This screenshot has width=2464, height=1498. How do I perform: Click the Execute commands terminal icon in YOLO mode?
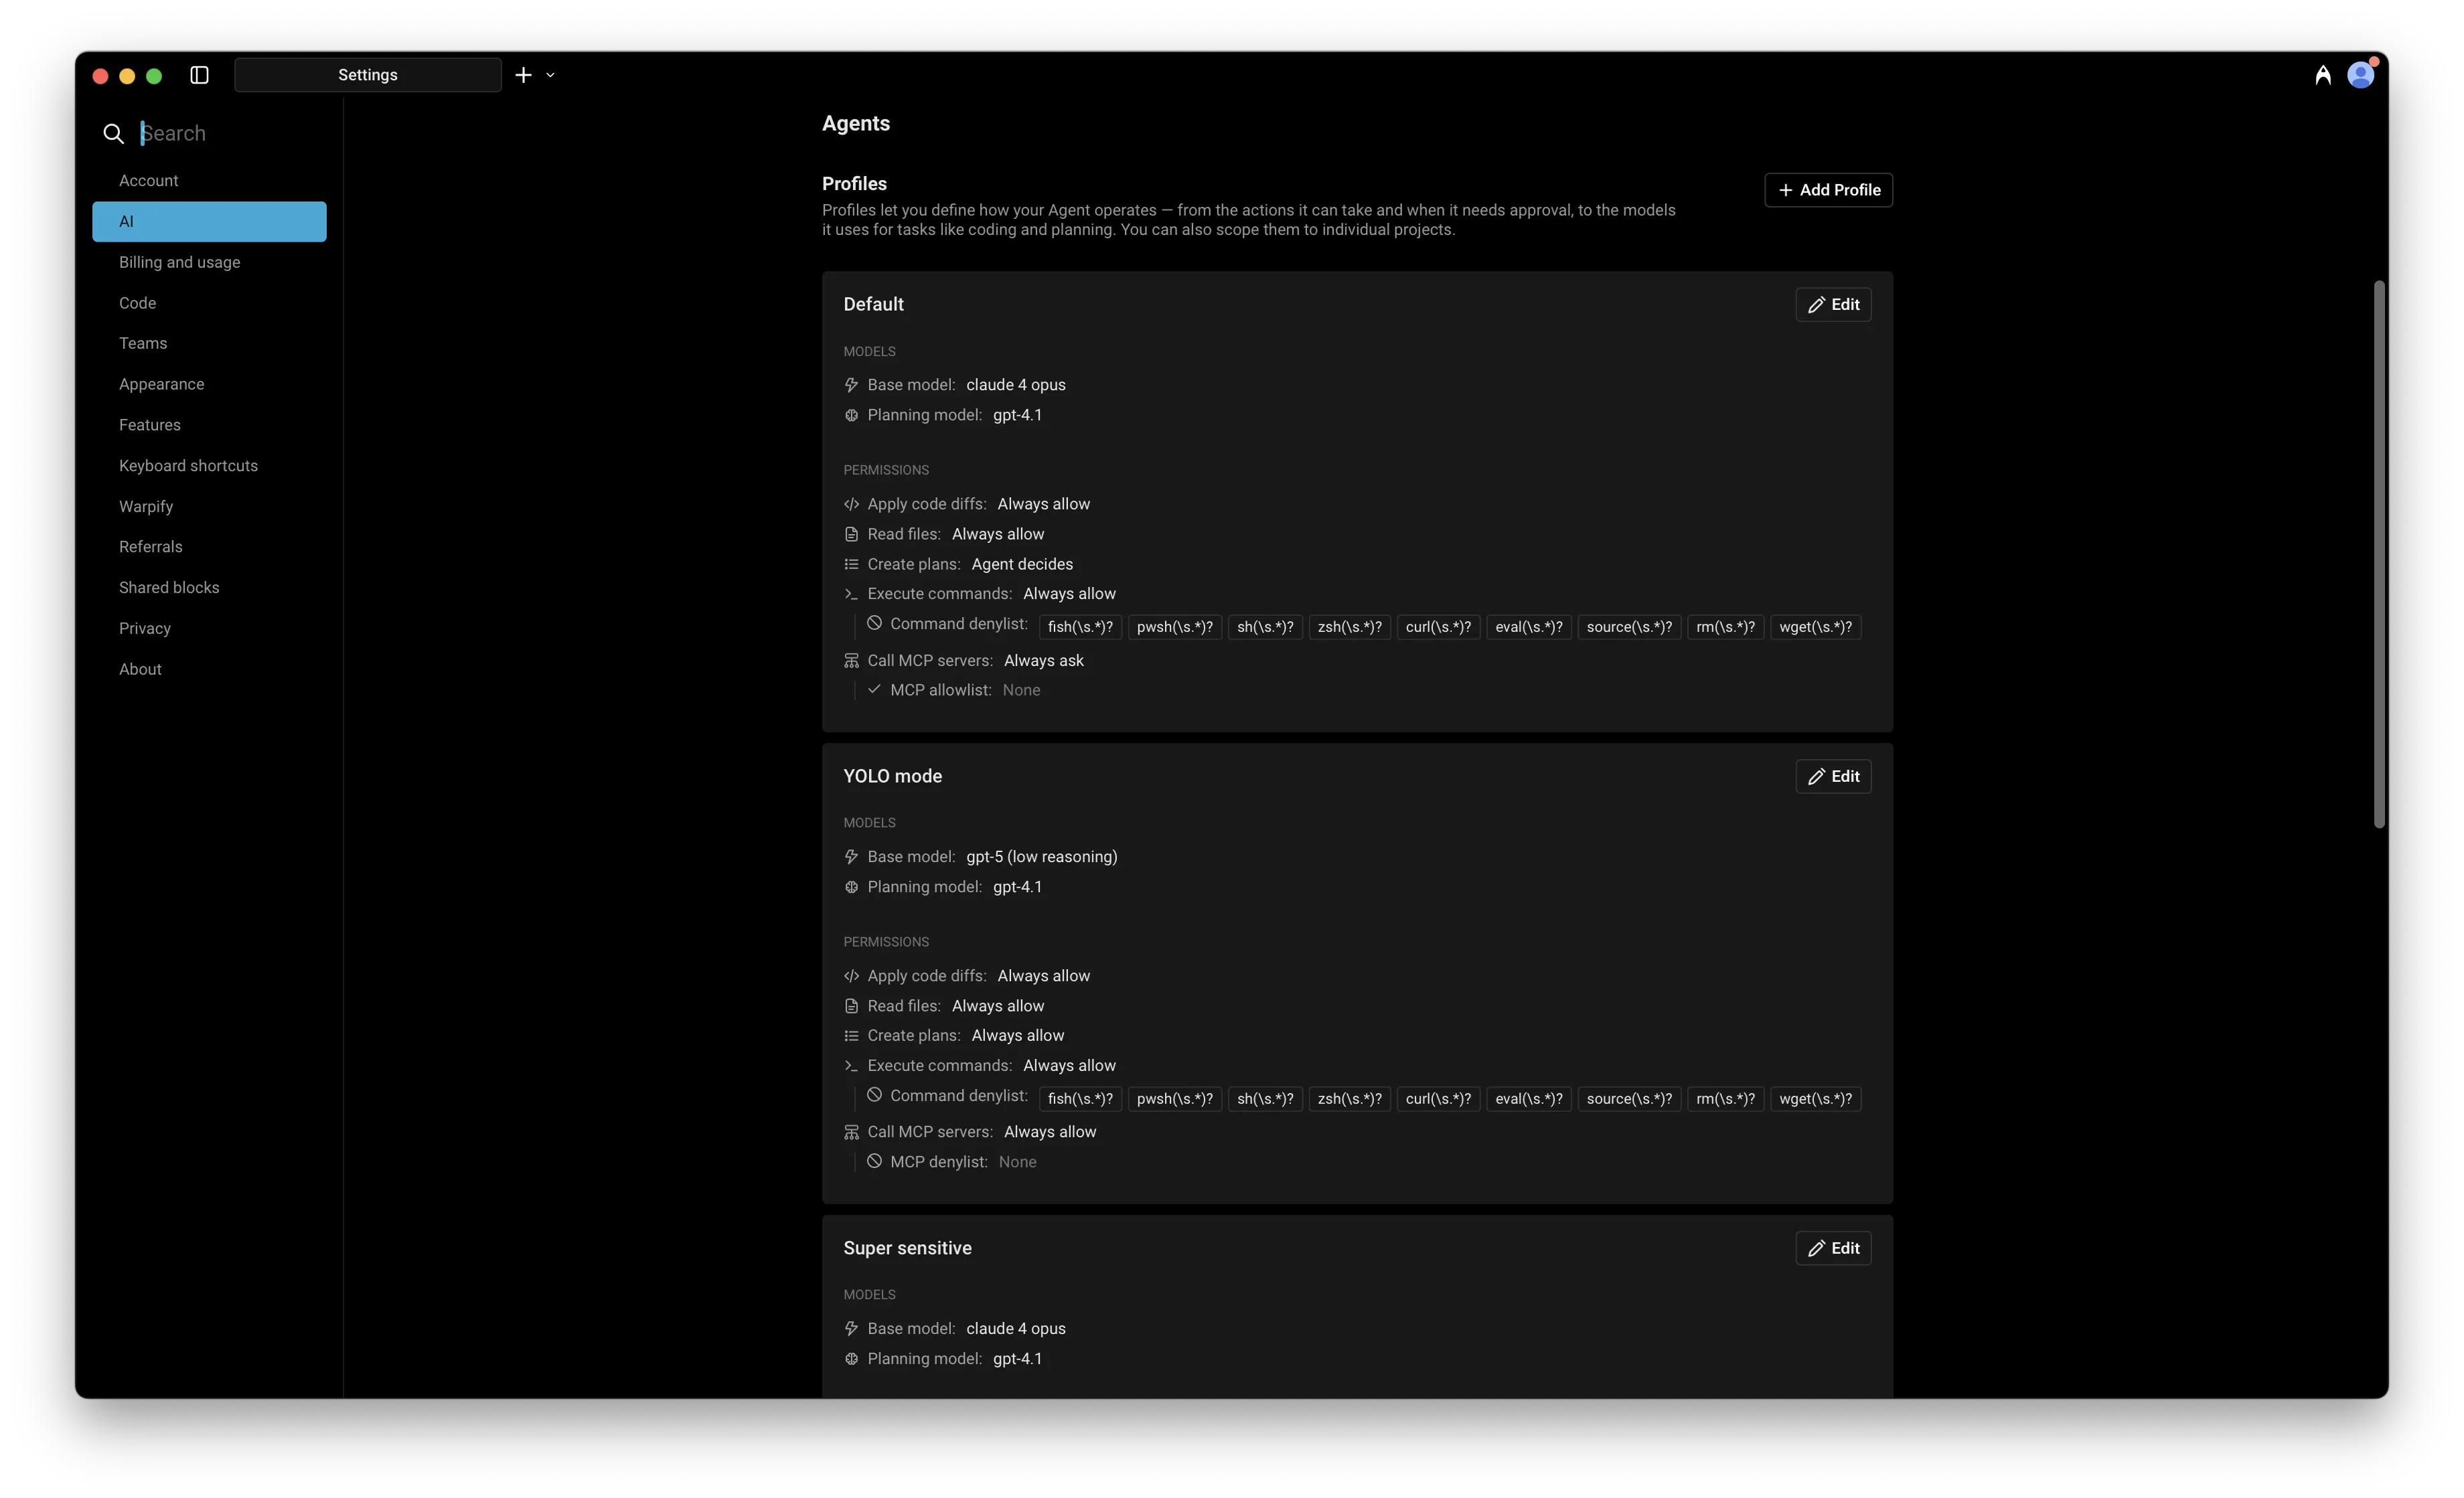pos(851,1065)
